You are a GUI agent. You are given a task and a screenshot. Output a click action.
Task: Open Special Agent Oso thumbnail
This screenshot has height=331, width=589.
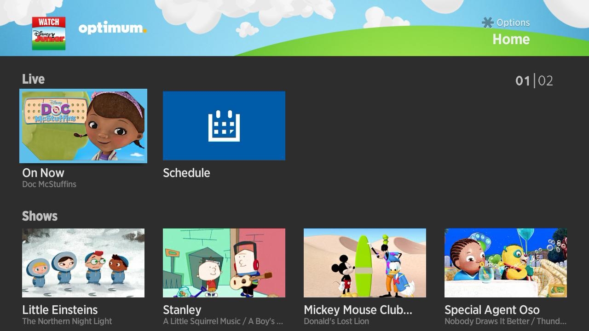coord(505,263)
